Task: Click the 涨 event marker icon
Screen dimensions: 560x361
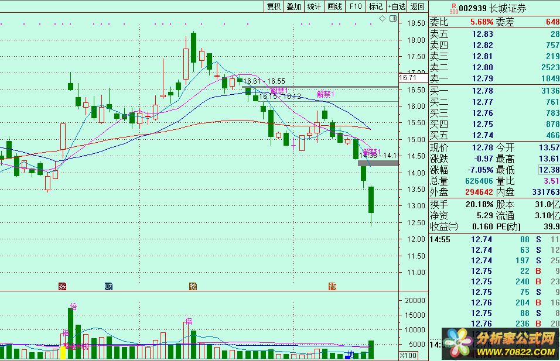Action: pos(63,286)
